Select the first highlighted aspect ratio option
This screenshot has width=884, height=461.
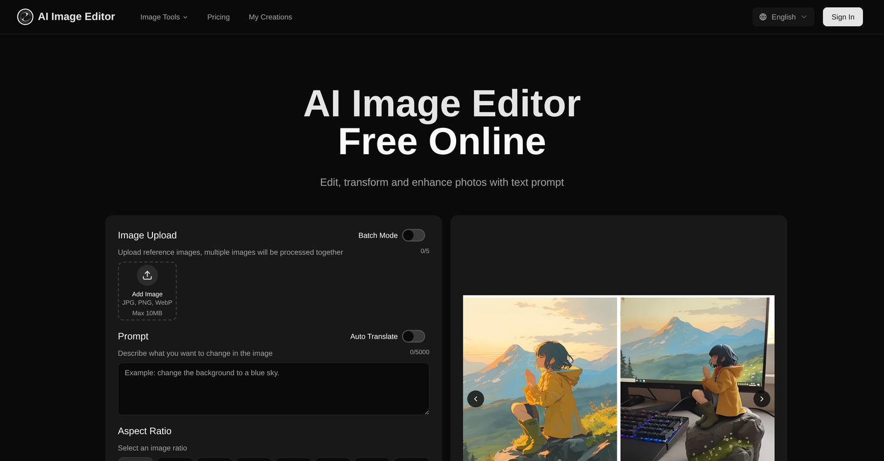pos(135,459)
